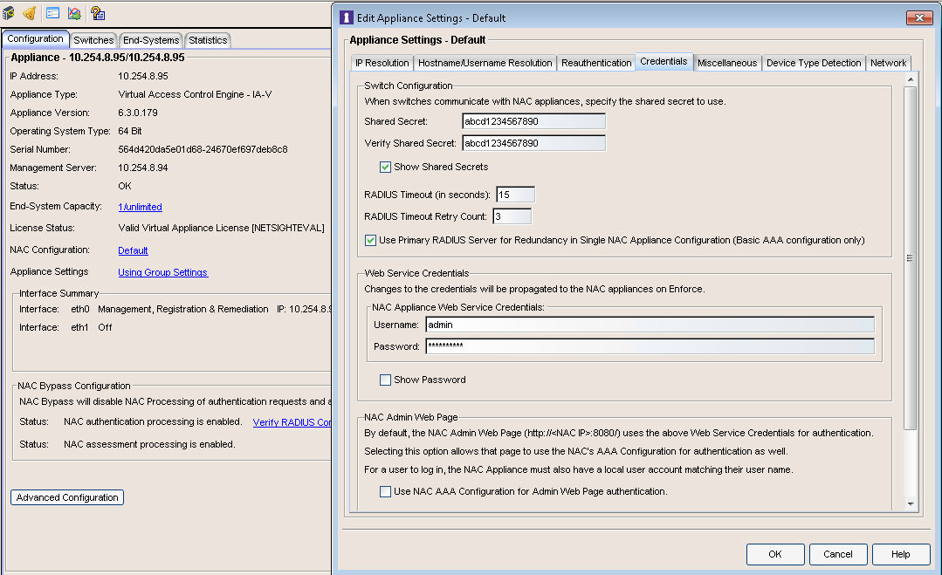
Task: Click the IP address value 10.254.8.95
Action: tap(143, 76)
